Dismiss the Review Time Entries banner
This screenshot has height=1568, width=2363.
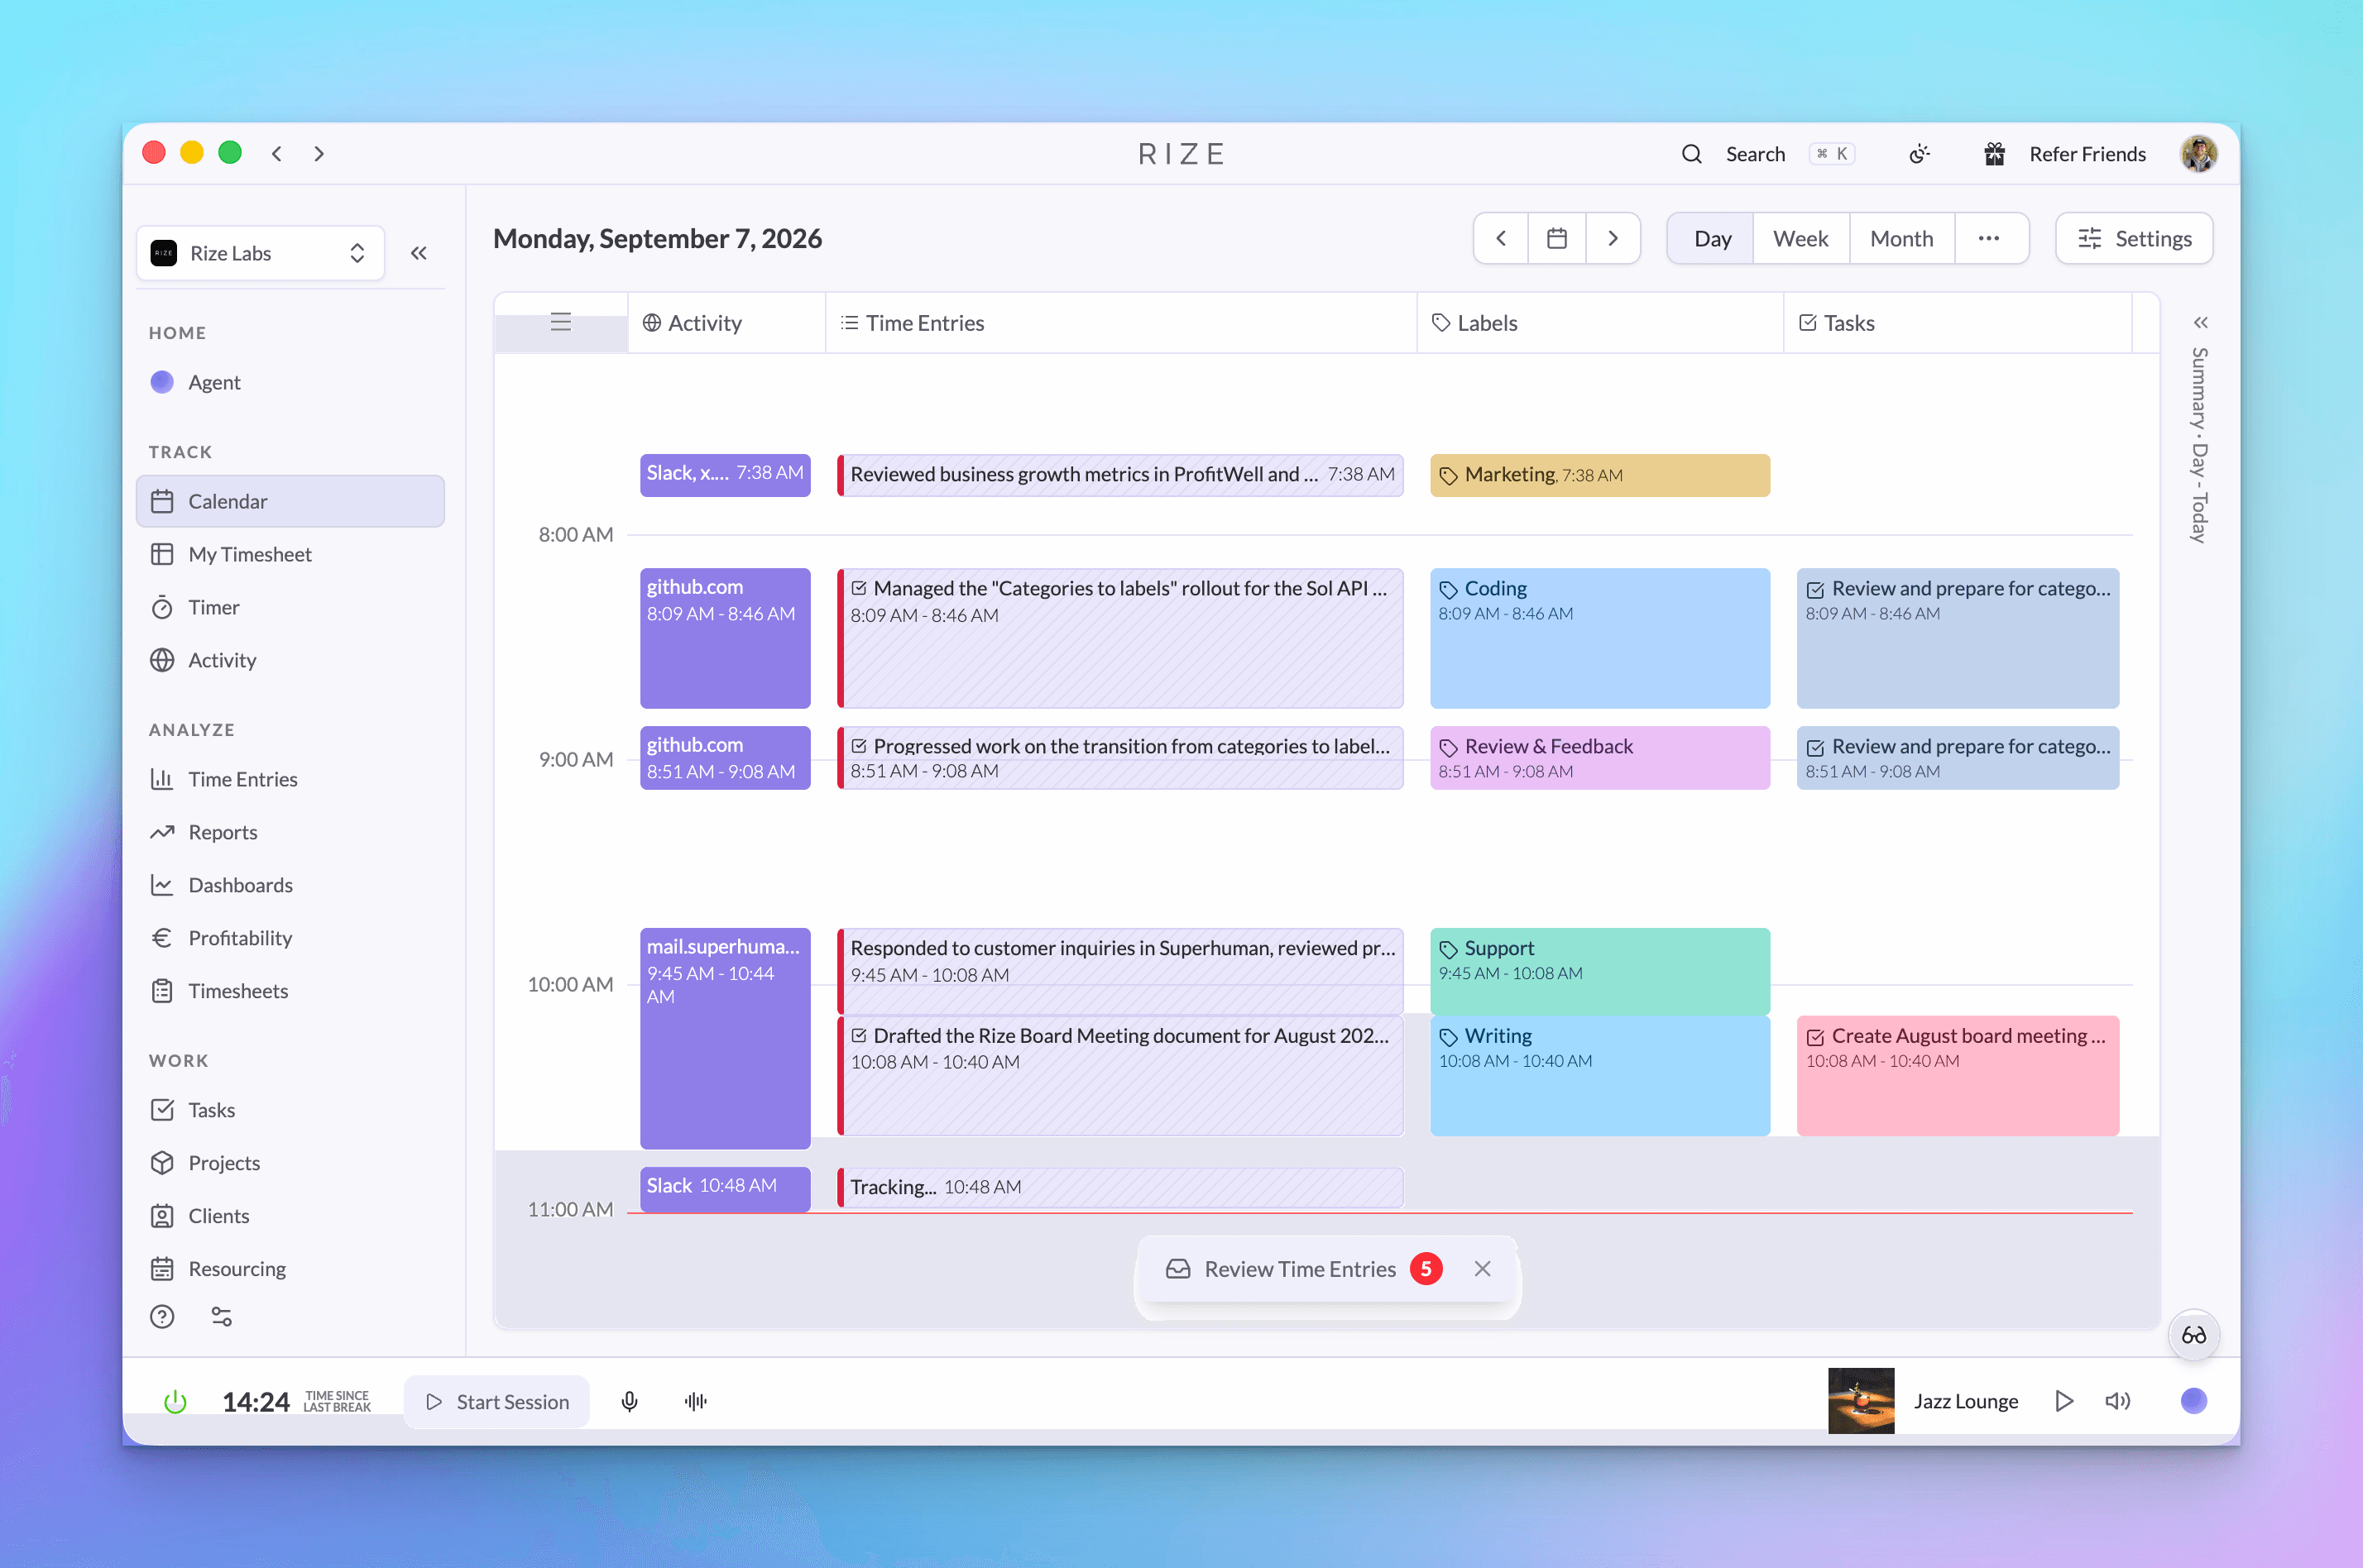click(x=1483, y=1269)
